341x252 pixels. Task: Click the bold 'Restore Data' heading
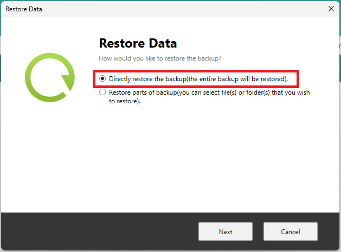coord(138,43)
